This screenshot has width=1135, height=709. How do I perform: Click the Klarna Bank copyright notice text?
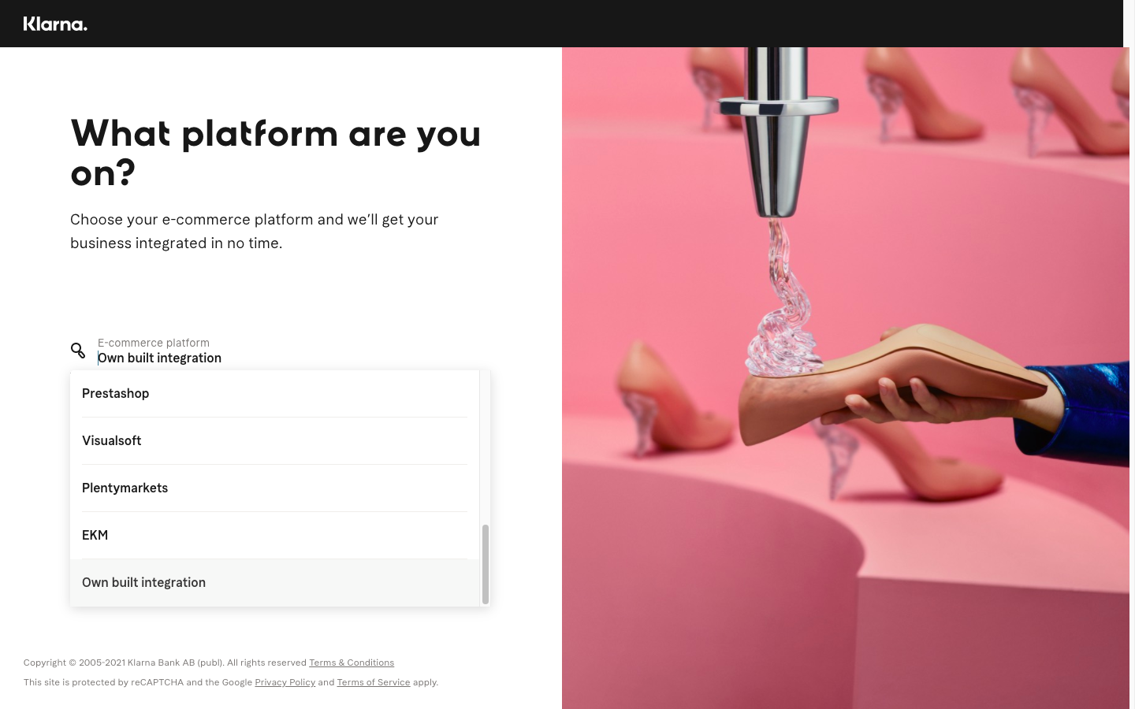click(x=165, y=663)
